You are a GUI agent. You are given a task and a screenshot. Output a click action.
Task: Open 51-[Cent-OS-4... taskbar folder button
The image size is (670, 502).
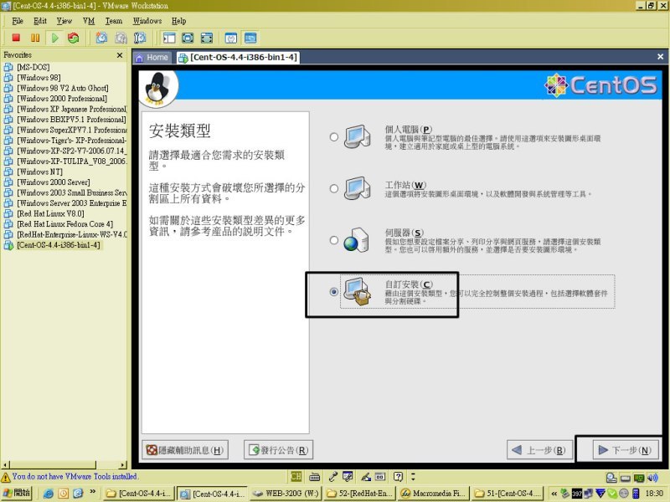pyautogui.click(x=508, y=494)
